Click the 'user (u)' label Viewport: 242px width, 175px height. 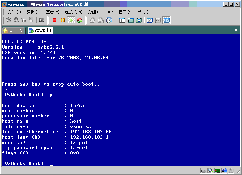click(x=14, y=142)
